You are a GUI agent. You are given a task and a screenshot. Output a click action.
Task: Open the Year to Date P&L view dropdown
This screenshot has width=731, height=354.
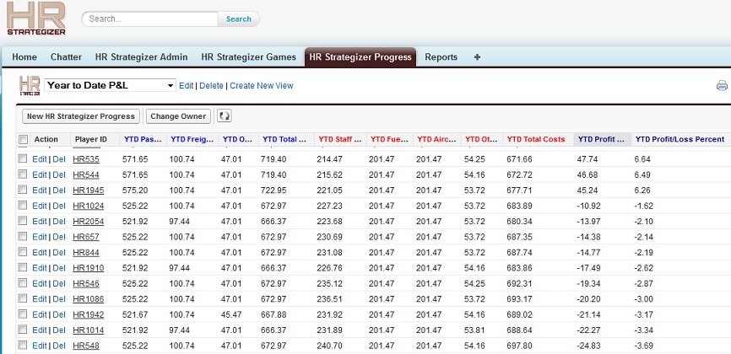(x=110, y=85)
